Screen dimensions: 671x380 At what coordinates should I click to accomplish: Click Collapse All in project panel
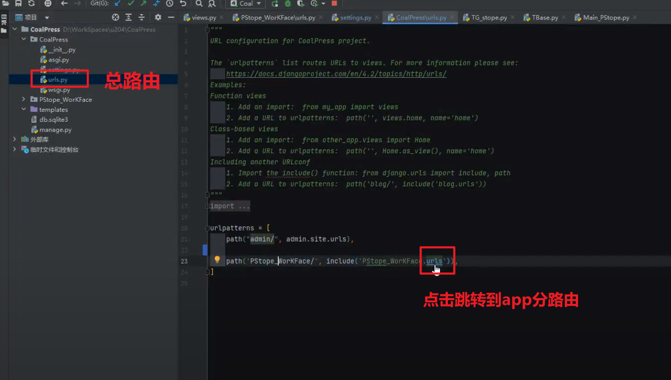(141, 17)
